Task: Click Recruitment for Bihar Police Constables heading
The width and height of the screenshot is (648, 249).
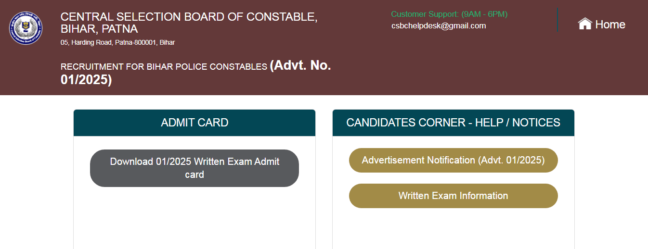Action: (x=164, y=67)
